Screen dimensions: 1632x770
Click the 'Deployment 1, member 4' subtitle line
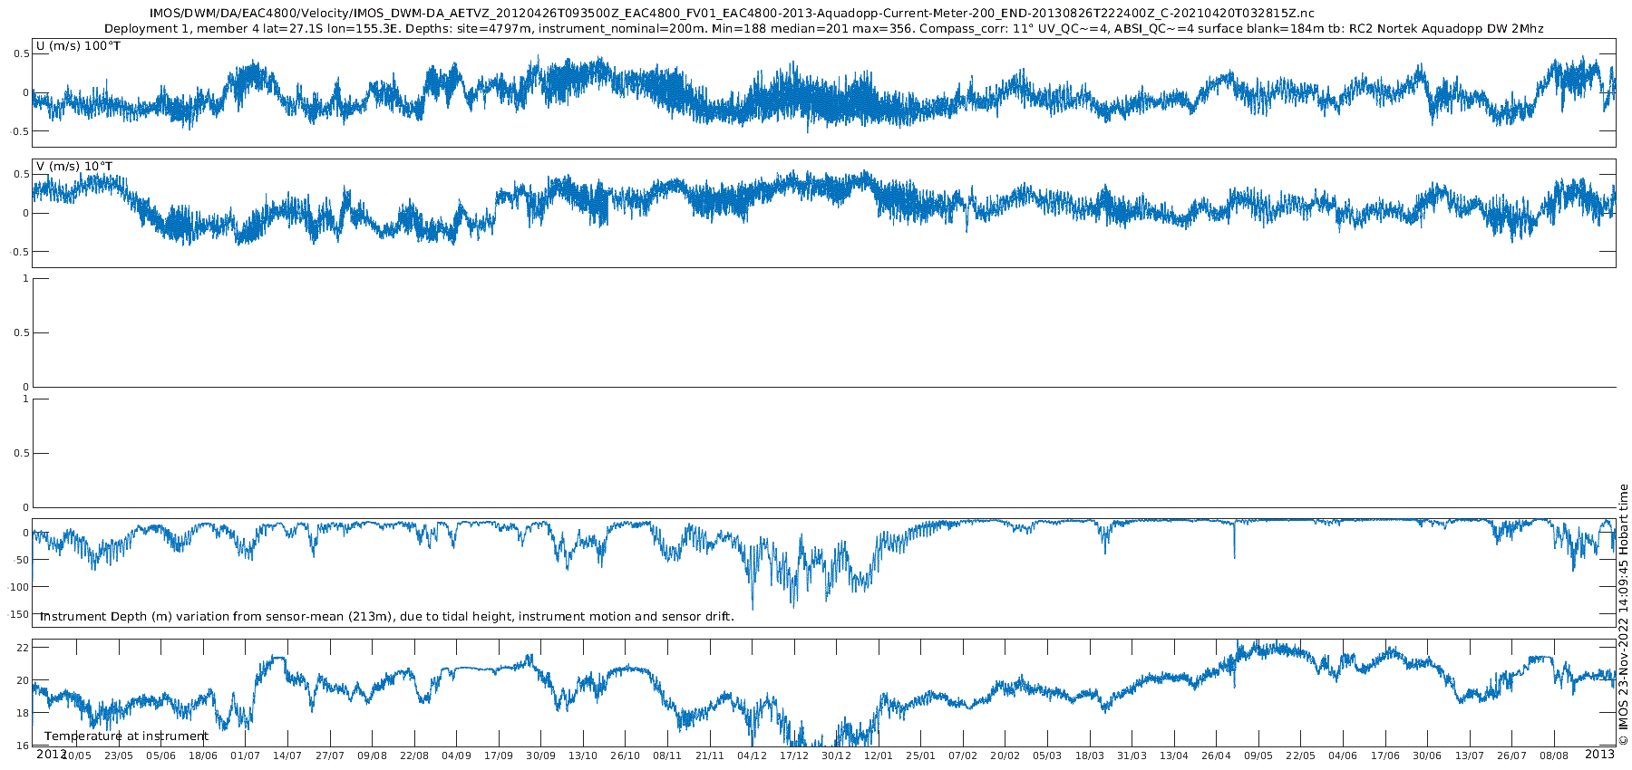pyautogui.click(x=823, y=29)
